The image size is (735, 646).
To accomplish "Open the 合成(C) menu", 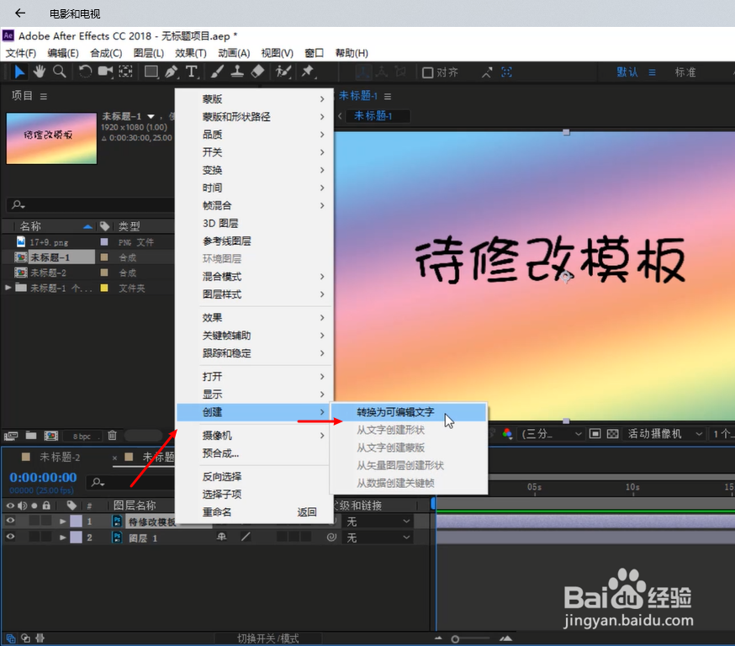I will tap(106, 53).
